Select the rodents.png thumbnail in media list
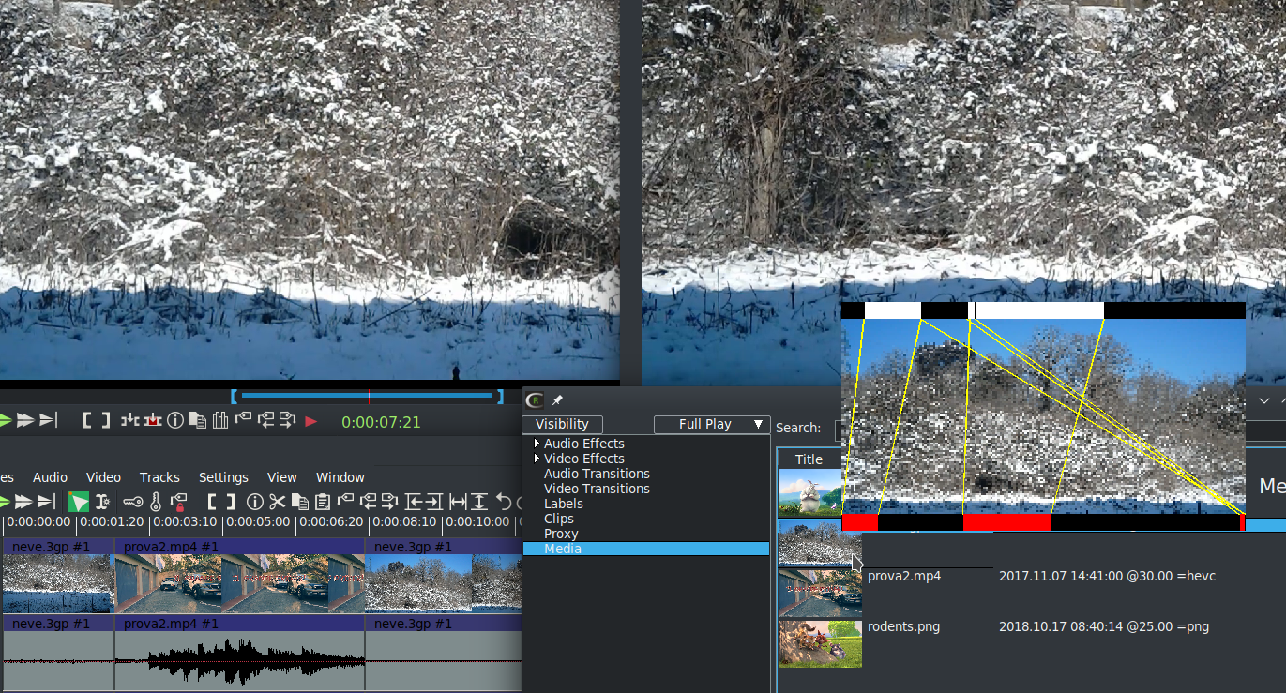The height and width of the screenshot is (693, 1286). tap(820, 642)
